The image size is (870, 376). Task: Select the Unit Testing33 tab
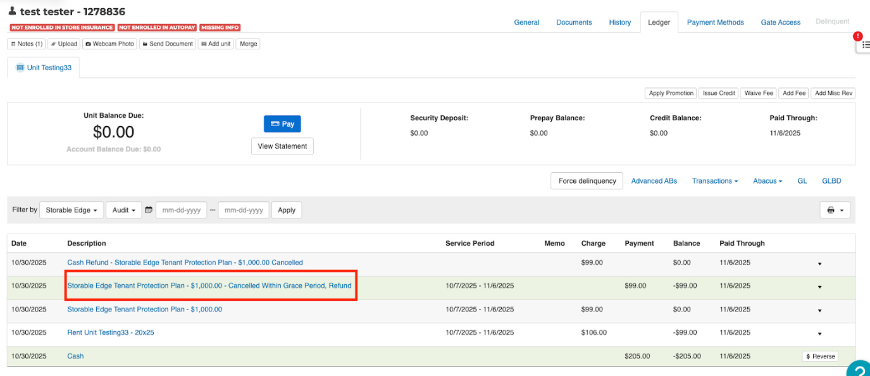[x=44, y=68]
